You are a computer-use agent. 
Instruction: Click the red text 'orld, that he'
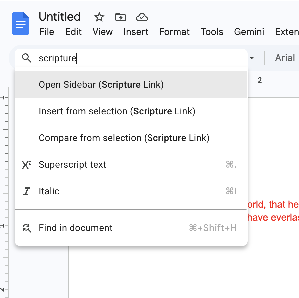tap(273, 204)
